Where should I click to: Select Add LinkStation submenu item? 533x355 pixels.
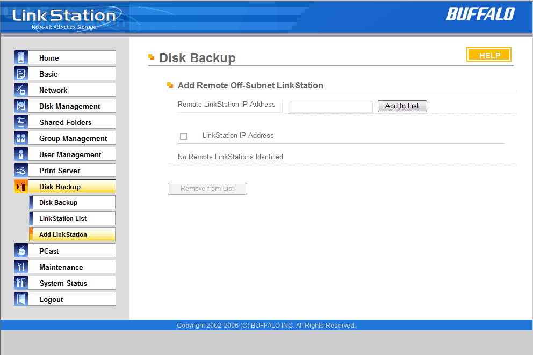click(73, 234)
